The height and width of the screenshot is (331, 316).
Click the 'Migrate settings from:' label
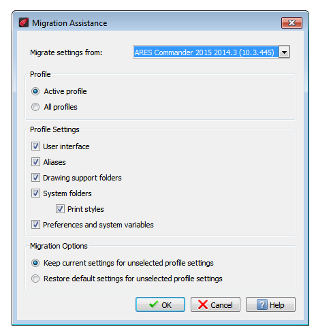[x=66, y=52]
